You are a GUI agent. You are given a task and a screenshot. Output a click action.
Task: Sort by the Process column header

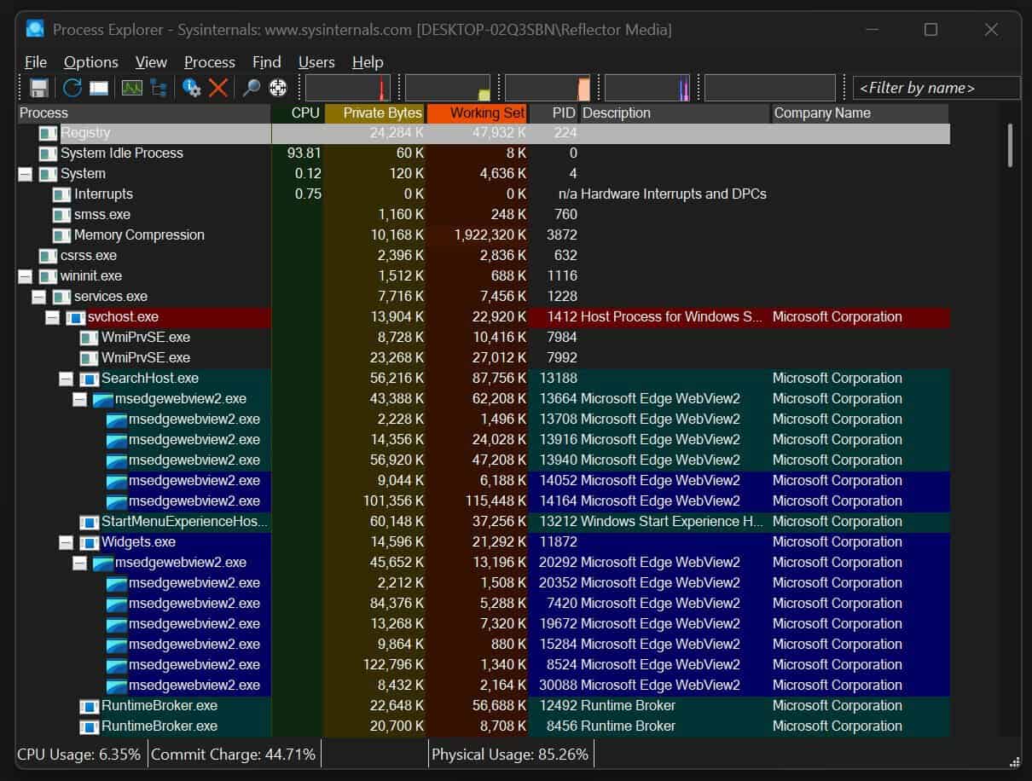pyautogui.click(x=144, y=113)
